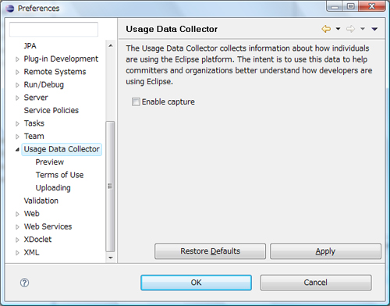Screen dimensions: 390x306
Task: Expand the Plug-in Development node
Action: pyautogui.click(x=17, y=59)
